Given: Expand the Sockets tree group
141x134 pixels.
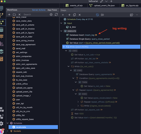Looking at the screenshot, I should tap(7, 131).
